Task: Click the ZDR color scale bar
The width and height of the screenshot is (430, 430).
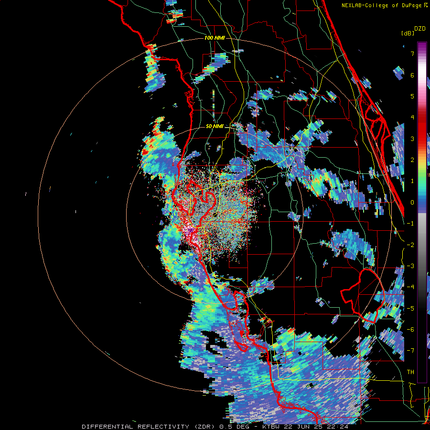Action: click(422, 212)
